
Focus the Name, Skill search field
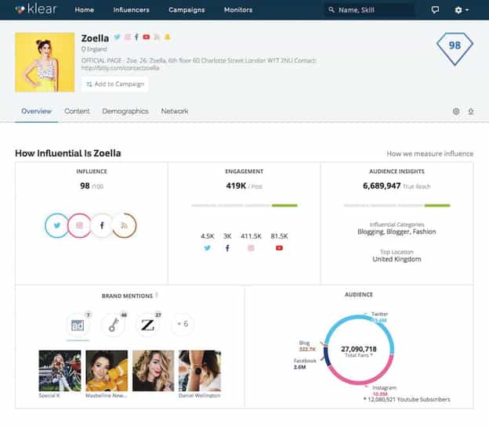click(x=370, y=10)
